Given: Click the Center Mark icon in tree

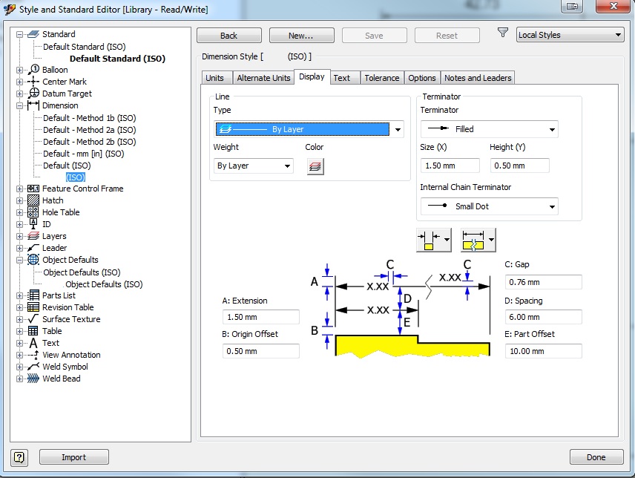Looking at the screenshot, I should point(33,82).
